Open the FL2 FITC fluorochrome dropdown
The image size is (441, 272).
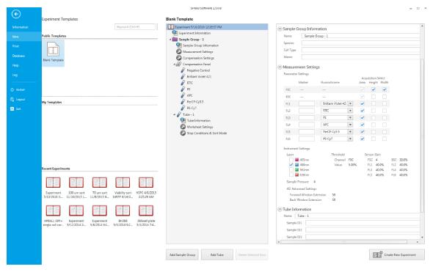(350, 111)
